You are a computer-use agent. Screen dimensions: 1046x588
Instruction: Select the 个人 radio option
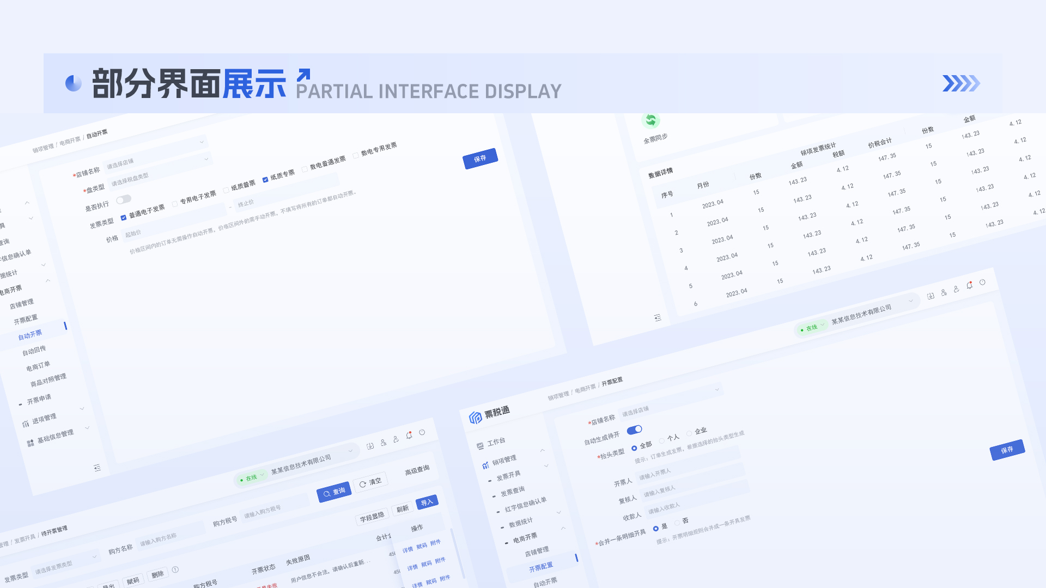[x=662, y=440]
